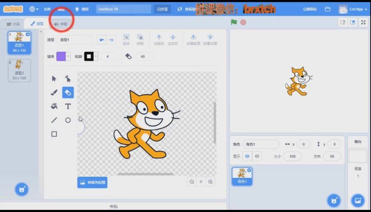
Task: Open the fill color dropdown
Action: 68,56
